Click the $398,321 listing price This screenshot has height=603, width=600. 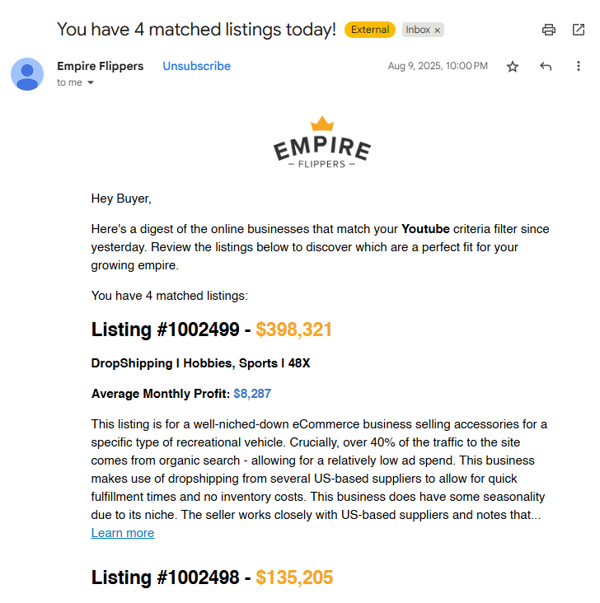[x=294, y=330]
